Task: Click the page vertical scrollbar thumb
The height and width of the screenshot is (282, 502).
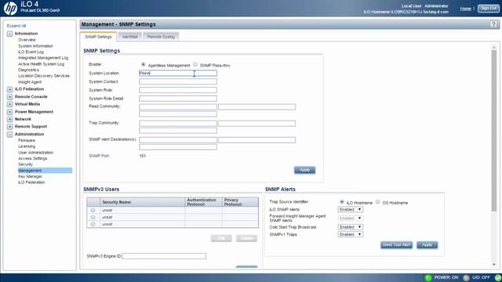Action: coord(494,131)
